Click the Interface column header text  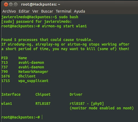click(11, 94)
